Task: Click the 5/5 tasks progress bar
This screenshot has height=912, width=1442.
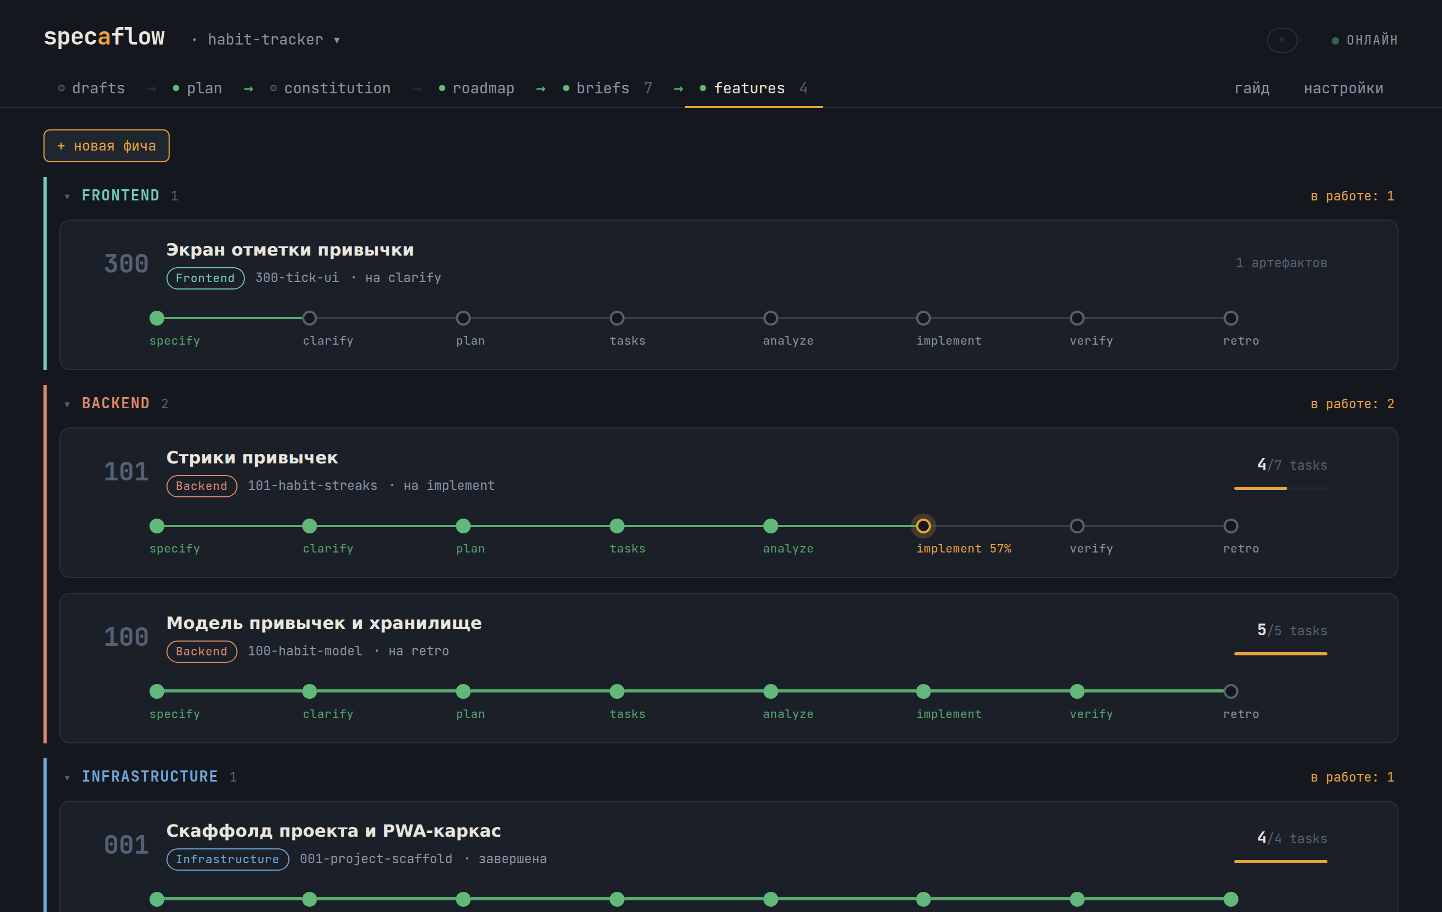Action: point(1280,654)
